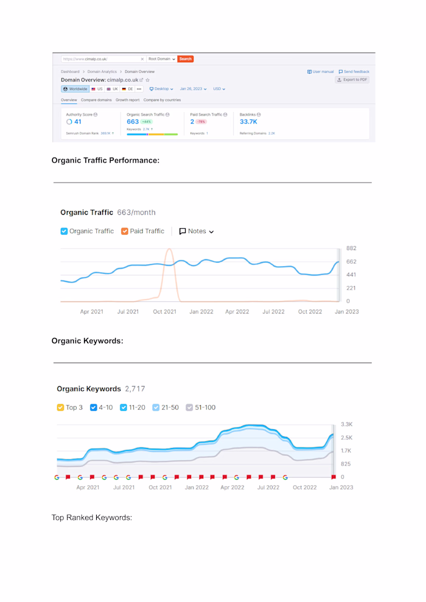
Task: Select the US flag database
Action: click(96, 88)
